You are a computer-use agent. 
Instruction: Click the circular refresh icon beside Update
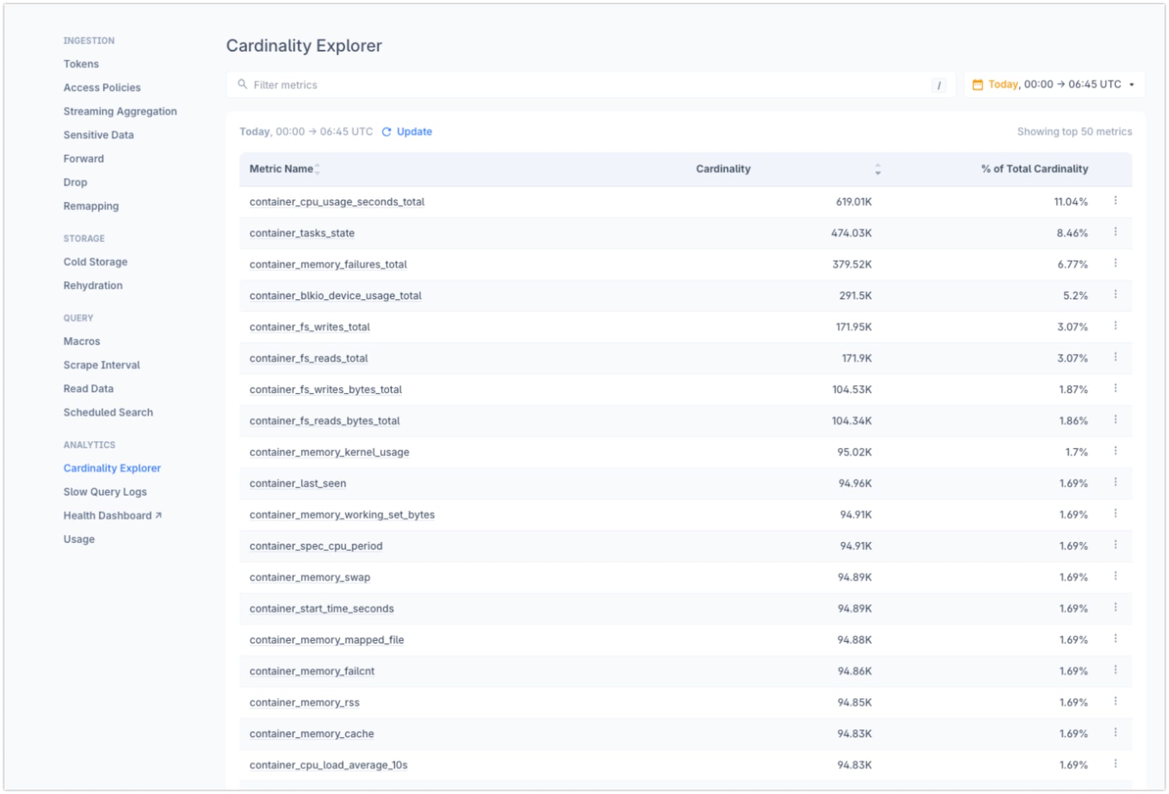pyautogui.click(x=385, y=131)
